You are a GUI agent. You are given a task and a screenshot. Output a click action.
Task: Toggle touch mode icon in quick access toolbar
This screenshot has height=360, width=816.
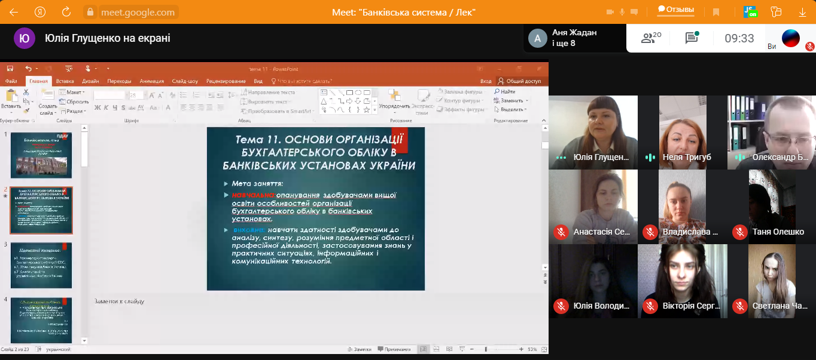coord(89,69)
